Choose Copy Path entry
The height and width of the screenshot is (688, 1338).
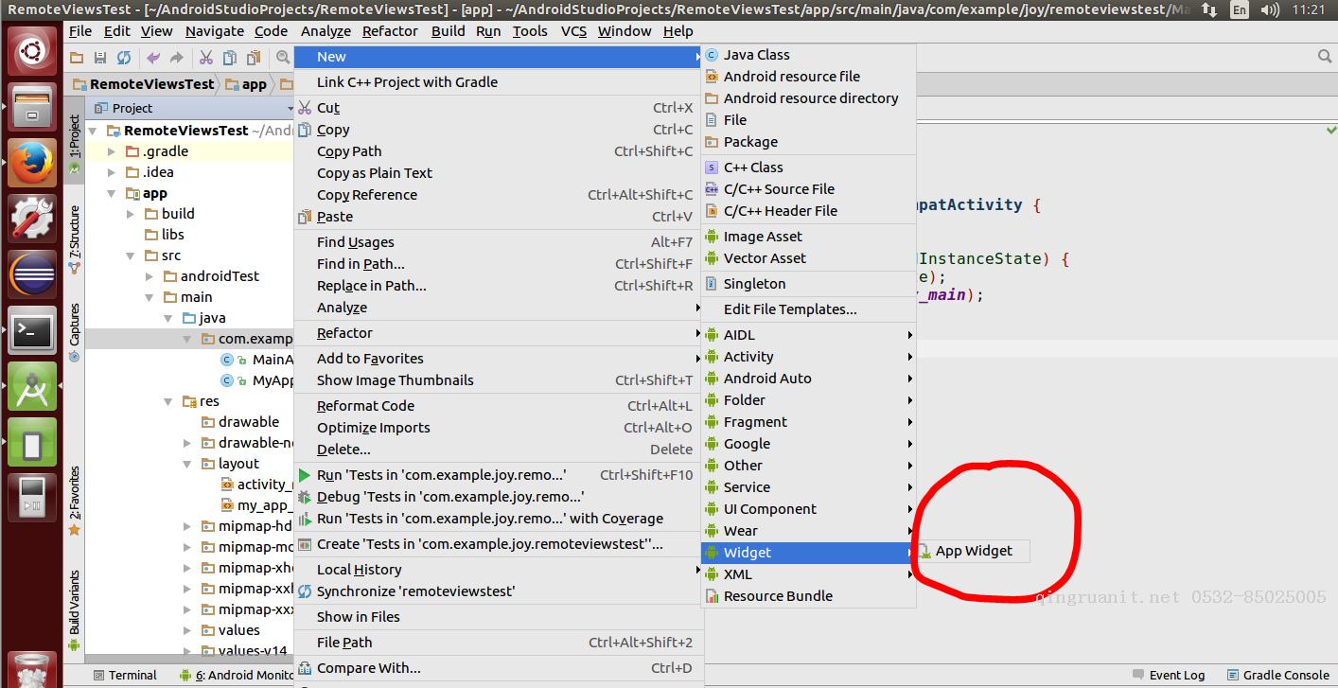click(x=498, y=151)
